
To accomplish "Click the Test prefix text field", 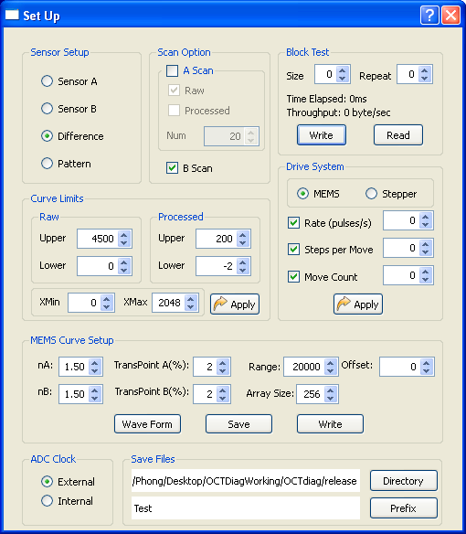I will point(246,508).
